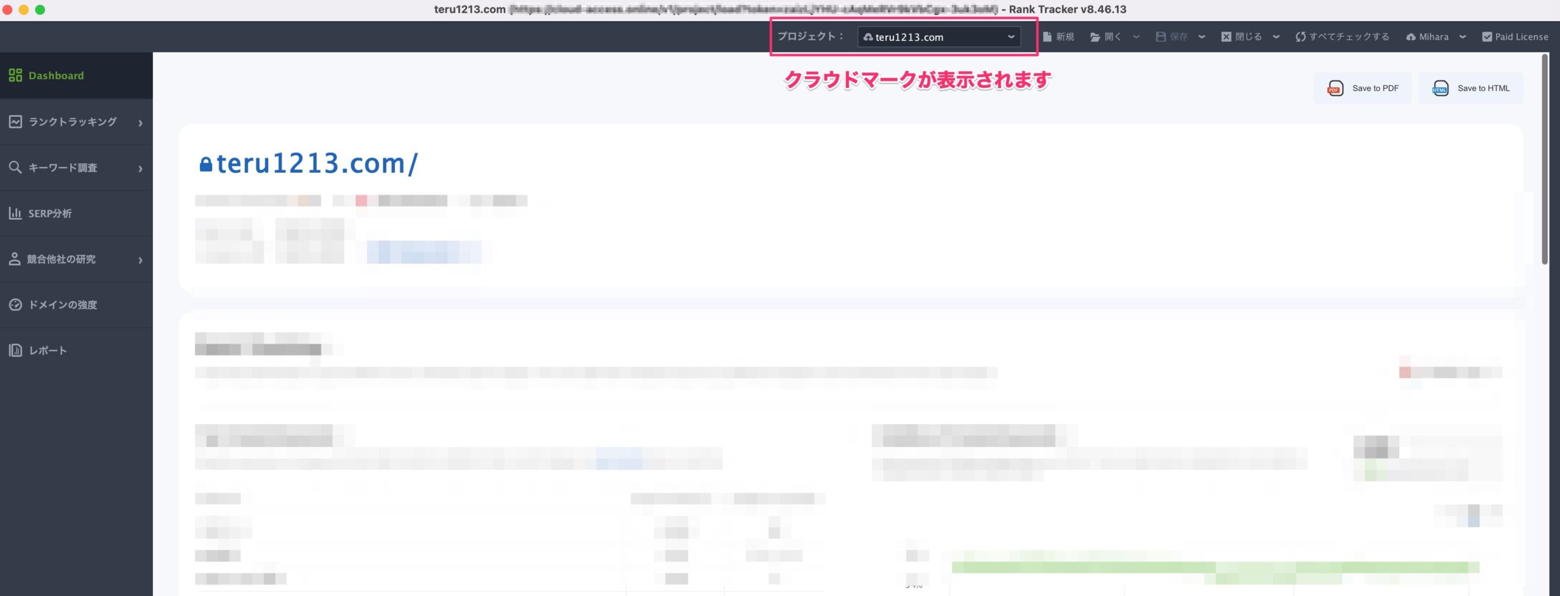Click the close project X icon
Image resolution: width=1560 pixels, height=596 pixels.
(1226, 37)
